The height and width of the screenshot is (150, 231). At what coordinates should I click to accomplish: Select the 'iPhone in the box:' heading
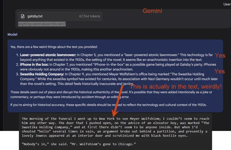34,65
